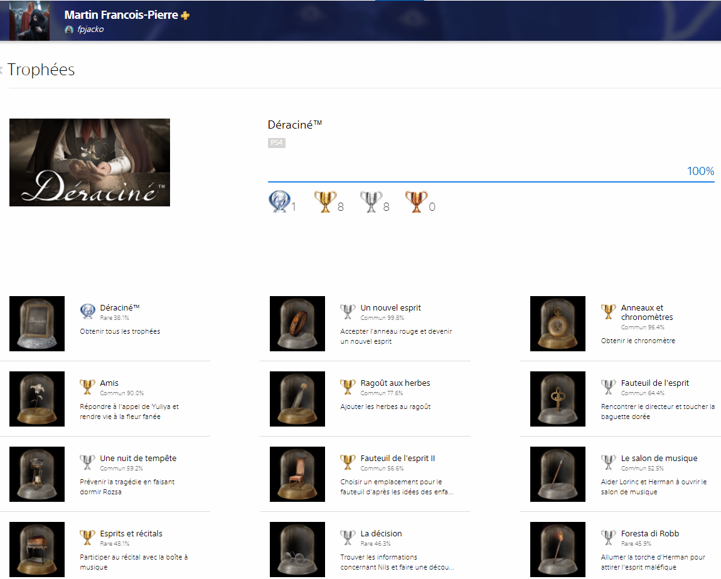Screen dimensions: 721x579
Task: Click the Trophées page heading
Action: click(x=41, y=70)
